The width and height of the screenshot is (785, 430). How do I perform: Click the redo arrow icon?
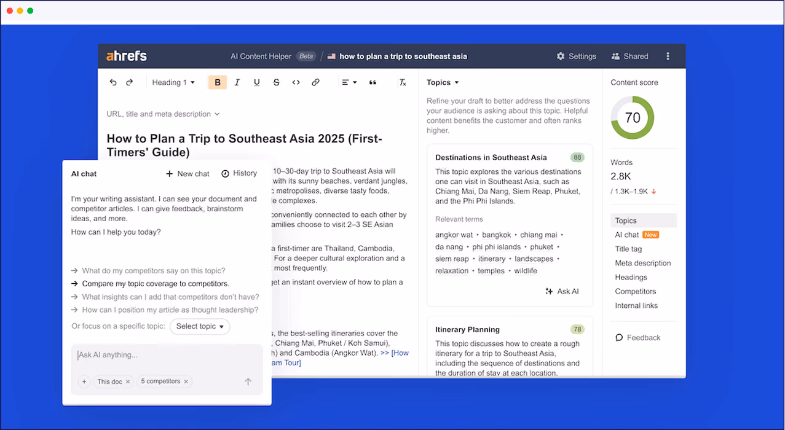pos(129,82)
